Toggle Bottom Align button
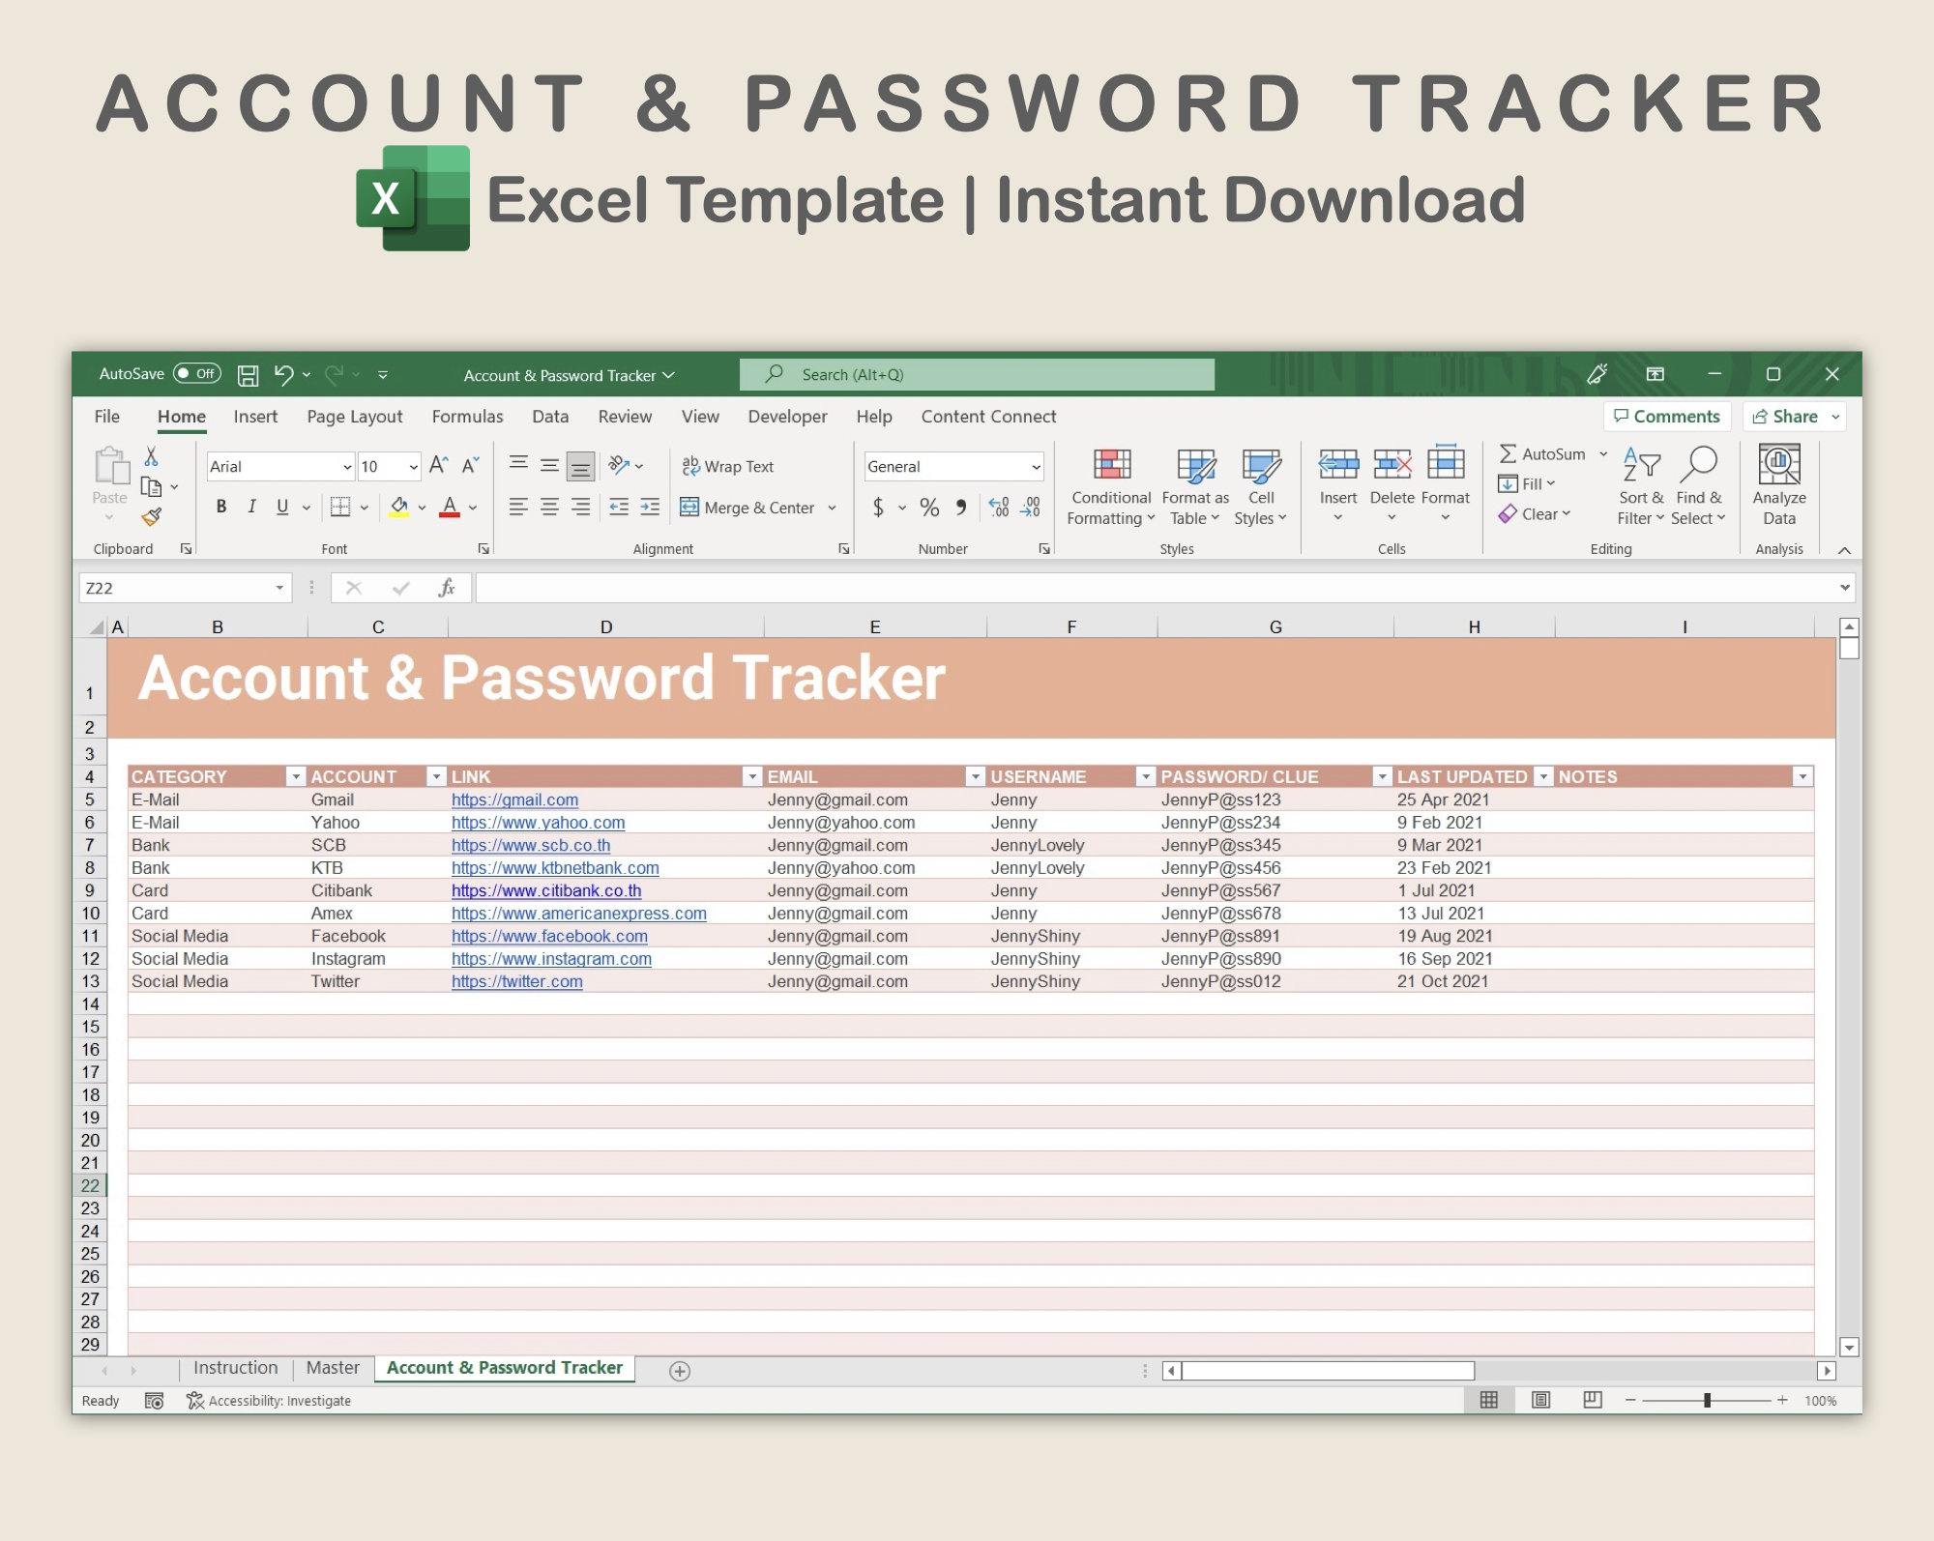Screen dimensions: 1934x1541 coord(580,467)
